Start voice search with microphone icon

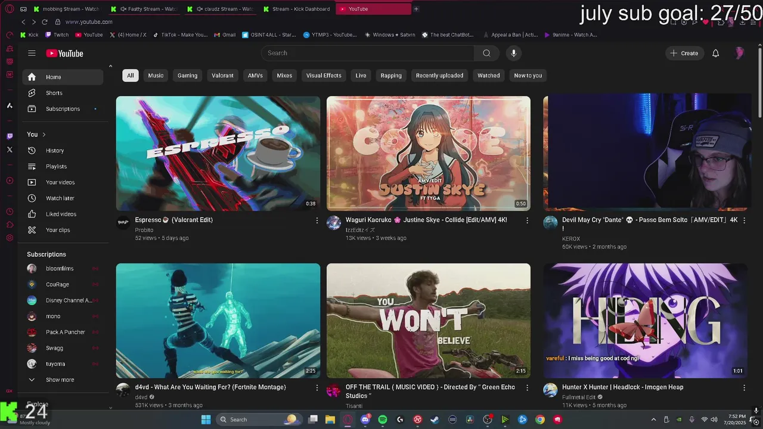point(514,53)
